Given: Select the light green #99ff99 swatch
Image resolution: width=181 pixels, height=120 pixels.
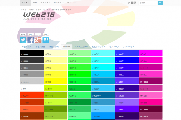Looking at the screenshot, I should click(x=79, y=53).
